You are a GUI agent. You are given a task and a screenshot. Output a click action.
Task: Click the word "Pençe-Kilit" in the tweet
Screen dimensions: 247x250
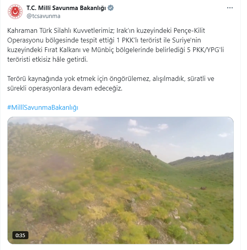pos(189,30)
